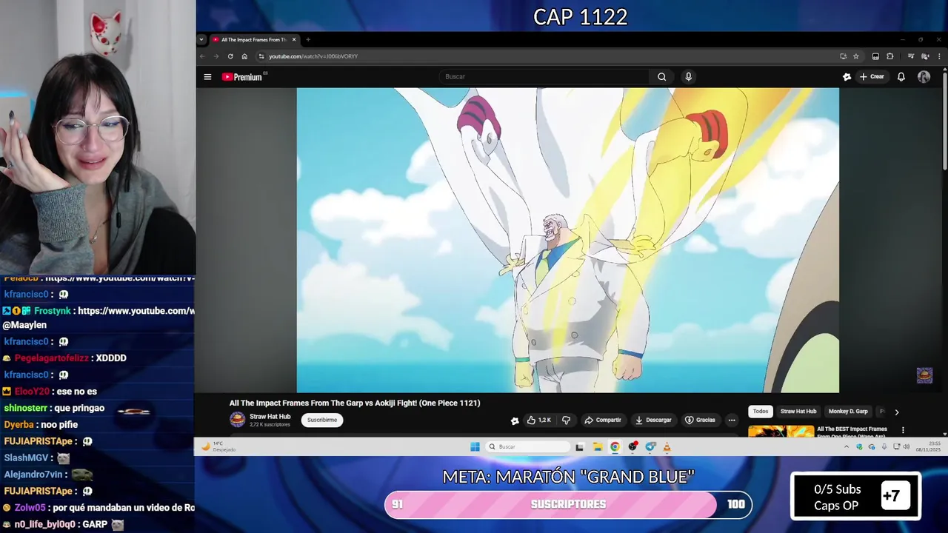Start voice search with microphone icon

688,77
